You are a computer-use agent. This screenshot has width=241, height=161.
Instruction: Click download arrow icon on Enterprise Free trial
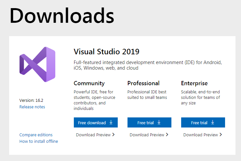213,122
